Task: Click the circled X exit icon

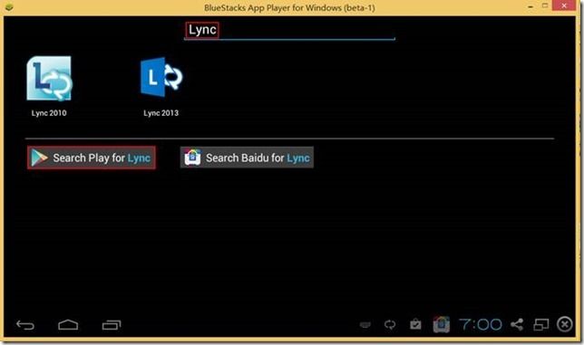Action: pos(565,324)
